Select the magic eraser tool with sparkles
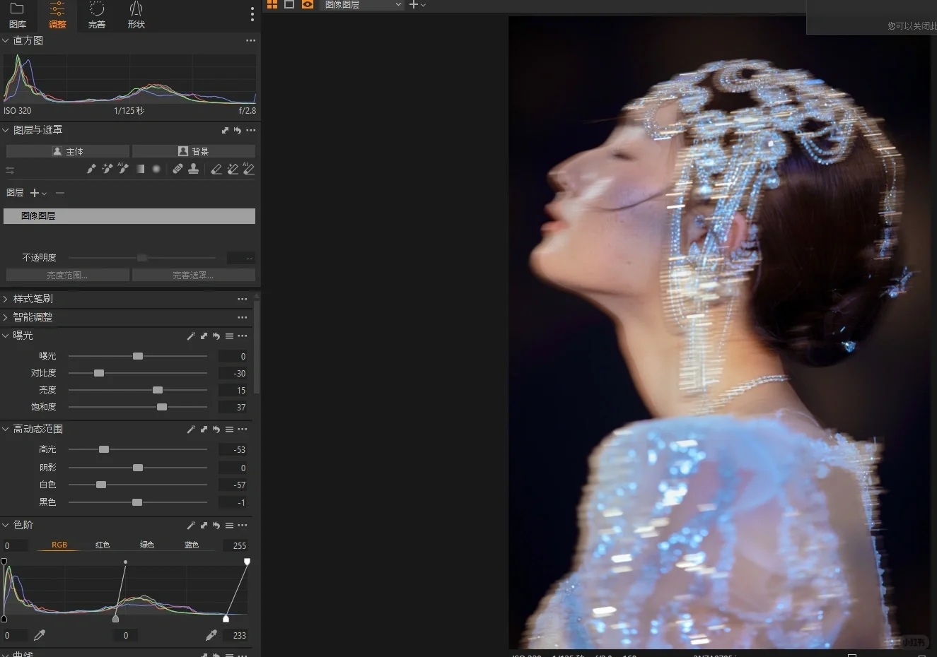The width and height of the screenshot is (937, 657). coord(233,169)
